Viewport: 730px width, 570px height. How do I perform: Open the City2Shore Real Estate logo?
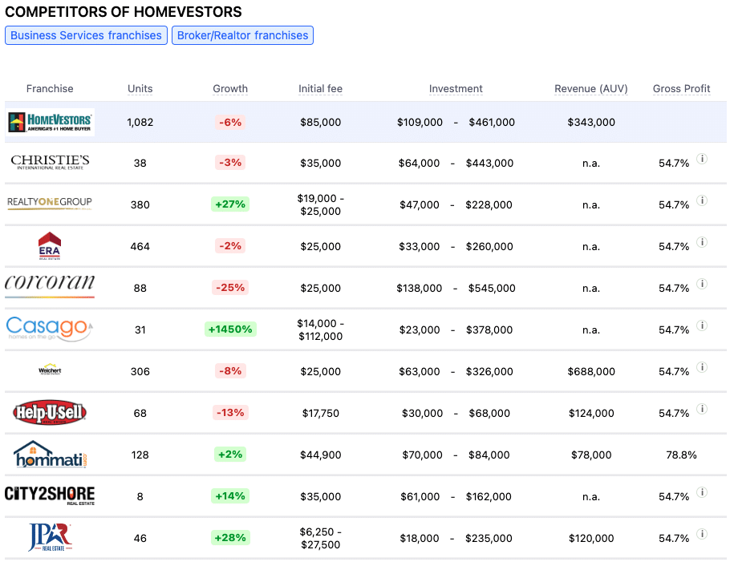pyautogui.click(x=50, y=495)
